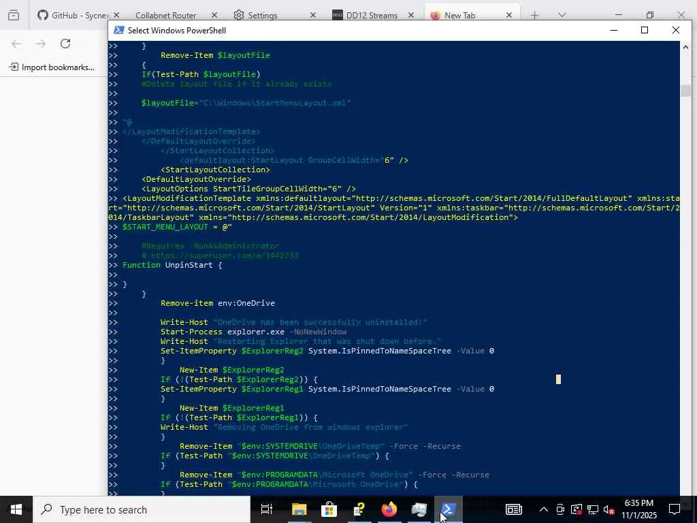Click '<DefaultLayoutOverride>' opening tag line
697x523 pixels.
[196, 179]
